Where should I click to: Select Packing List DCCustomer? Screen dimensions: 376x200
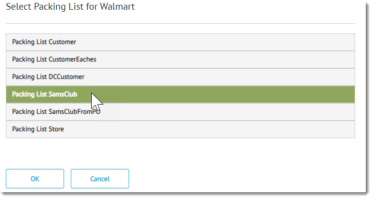pyautogui.click(x=180, y=77)
